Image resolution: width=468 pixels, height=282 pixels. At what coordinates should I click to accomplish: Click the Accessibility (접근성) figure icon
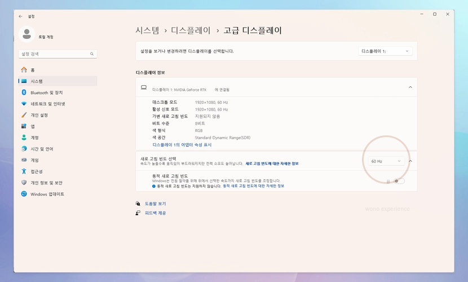tap(24, 171)
